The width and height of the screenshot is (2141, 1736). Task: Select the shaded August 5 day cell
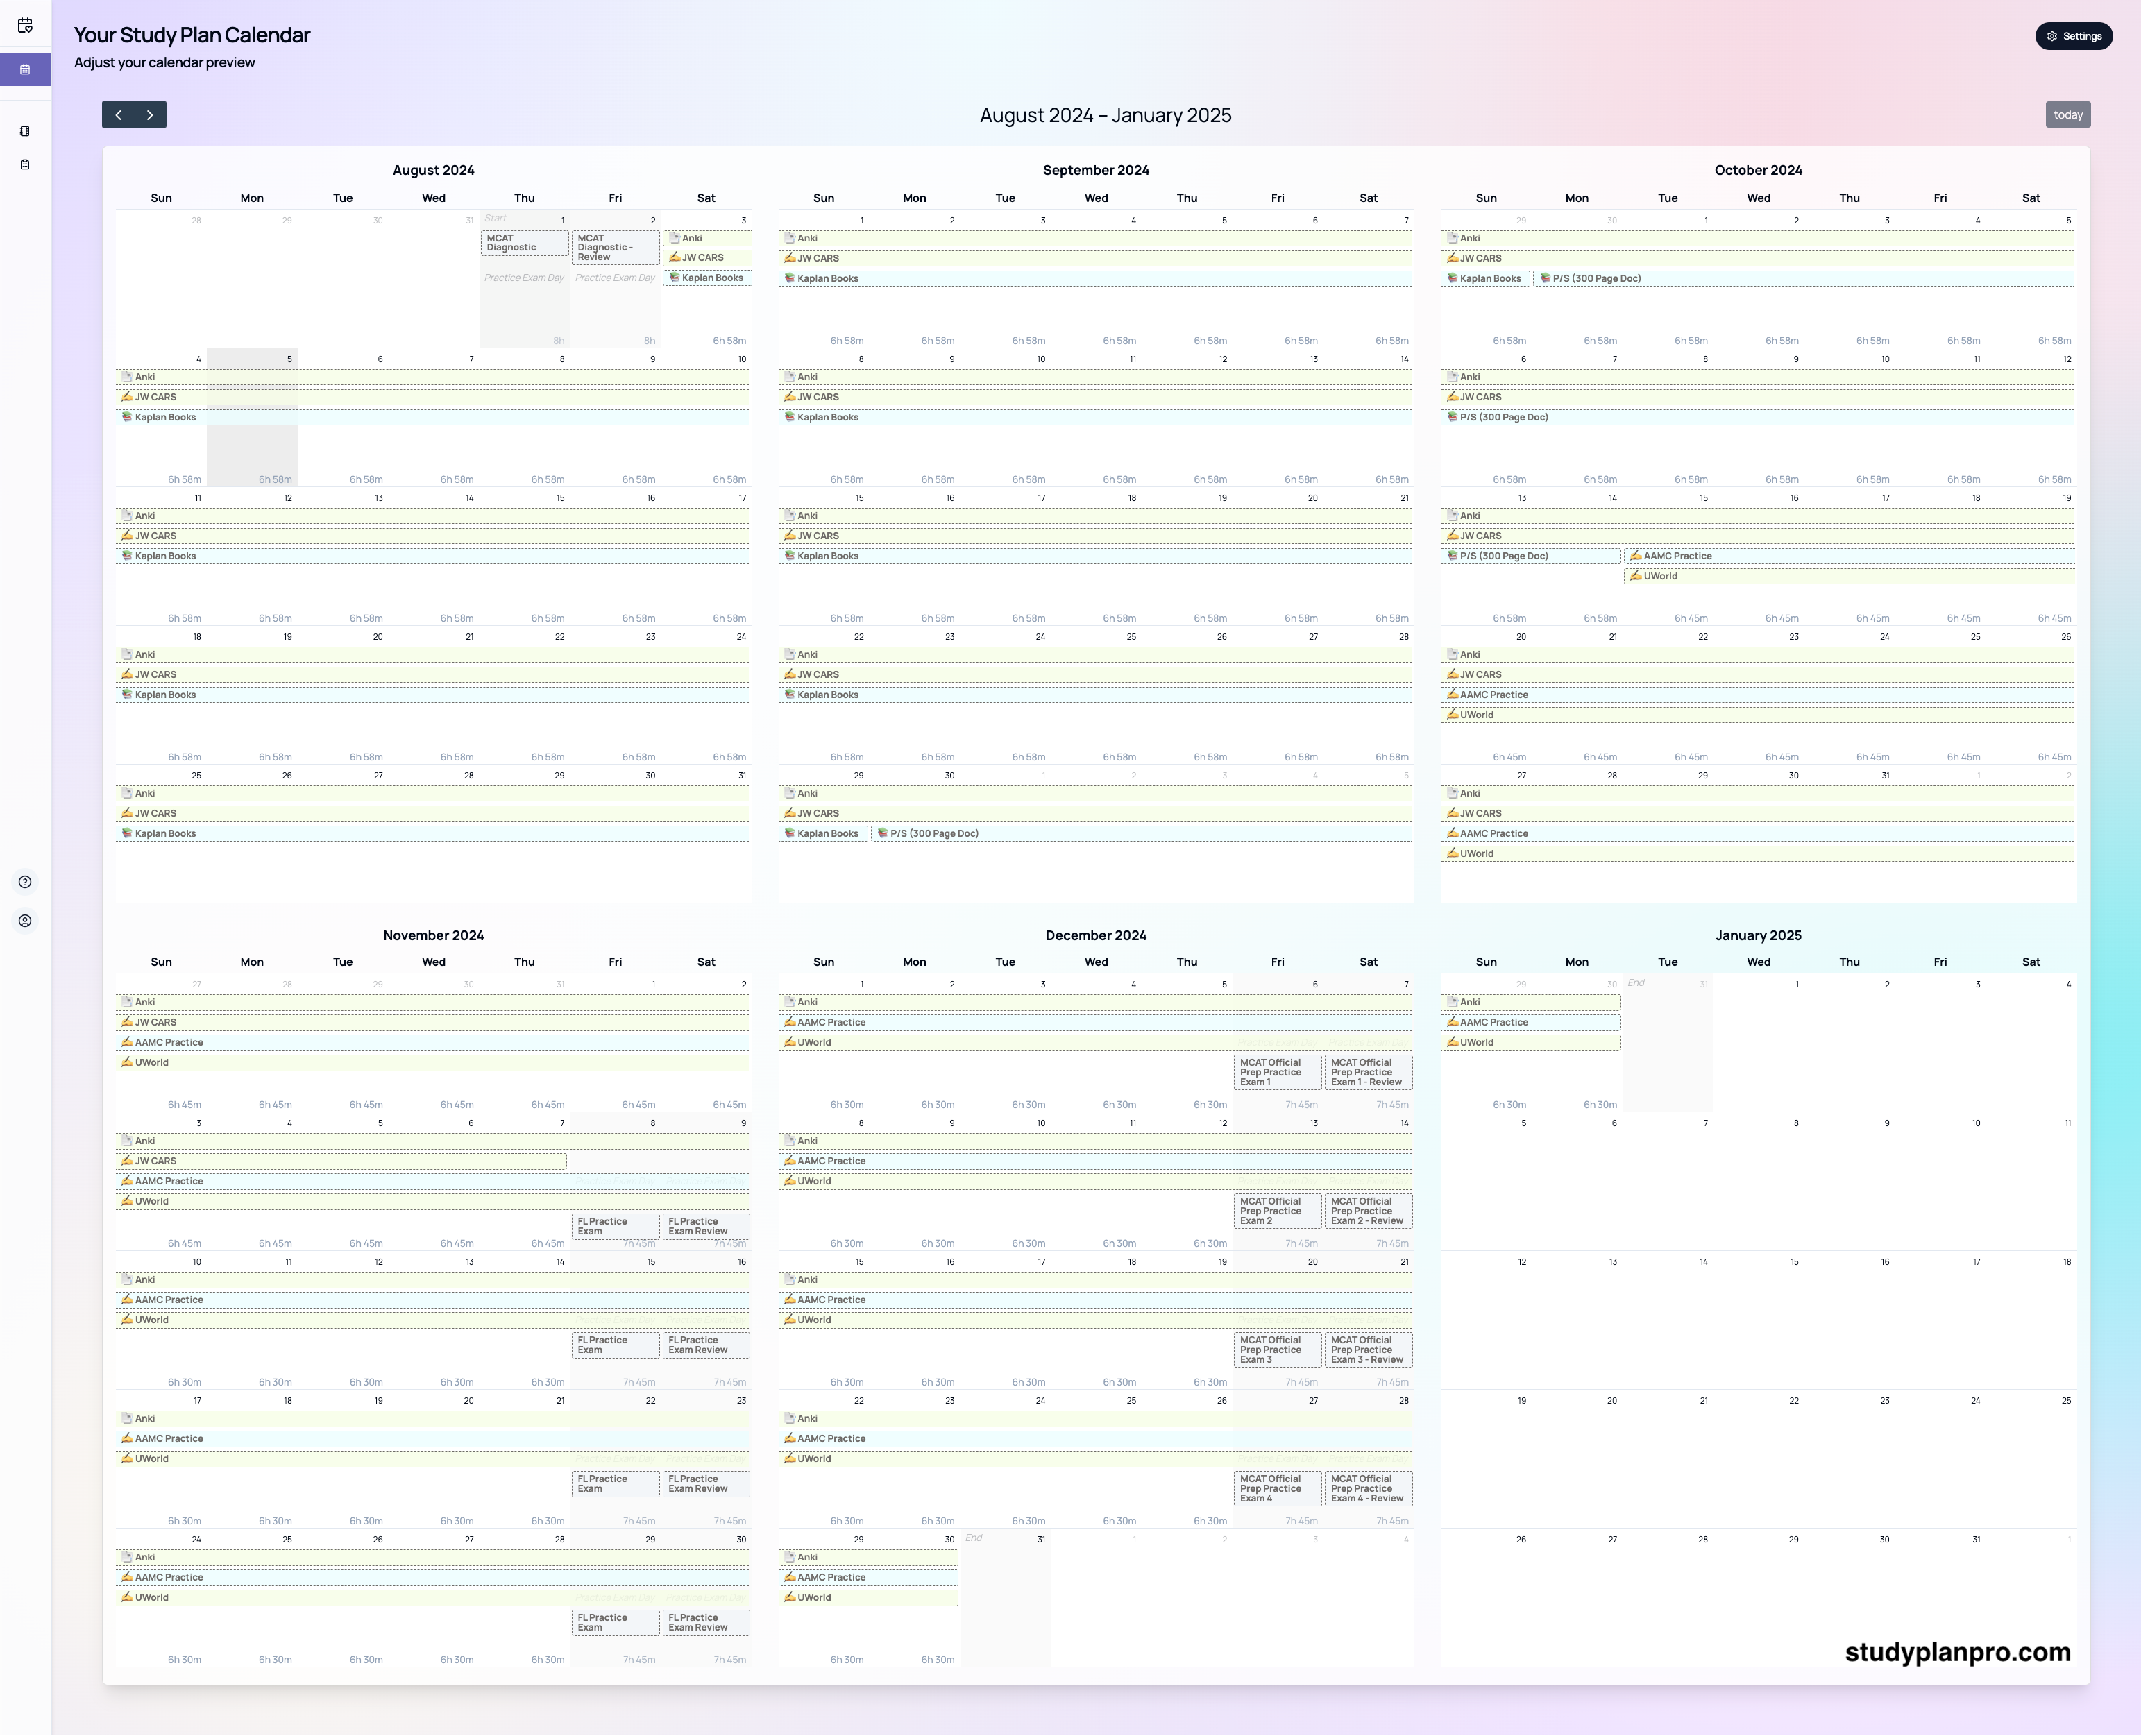tap(252, 418)
